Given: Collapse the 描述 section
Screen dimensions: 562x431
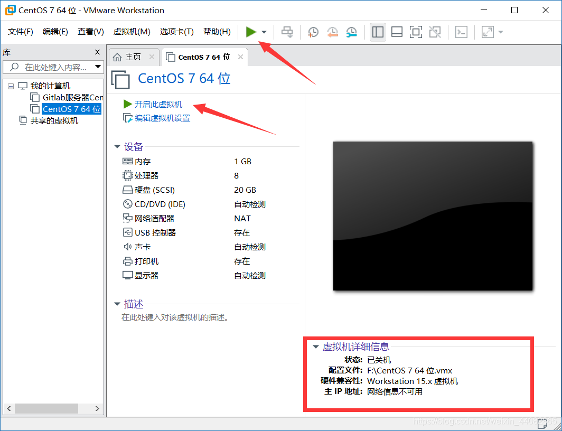Looking at the screenshot, I should pos(117,304).
